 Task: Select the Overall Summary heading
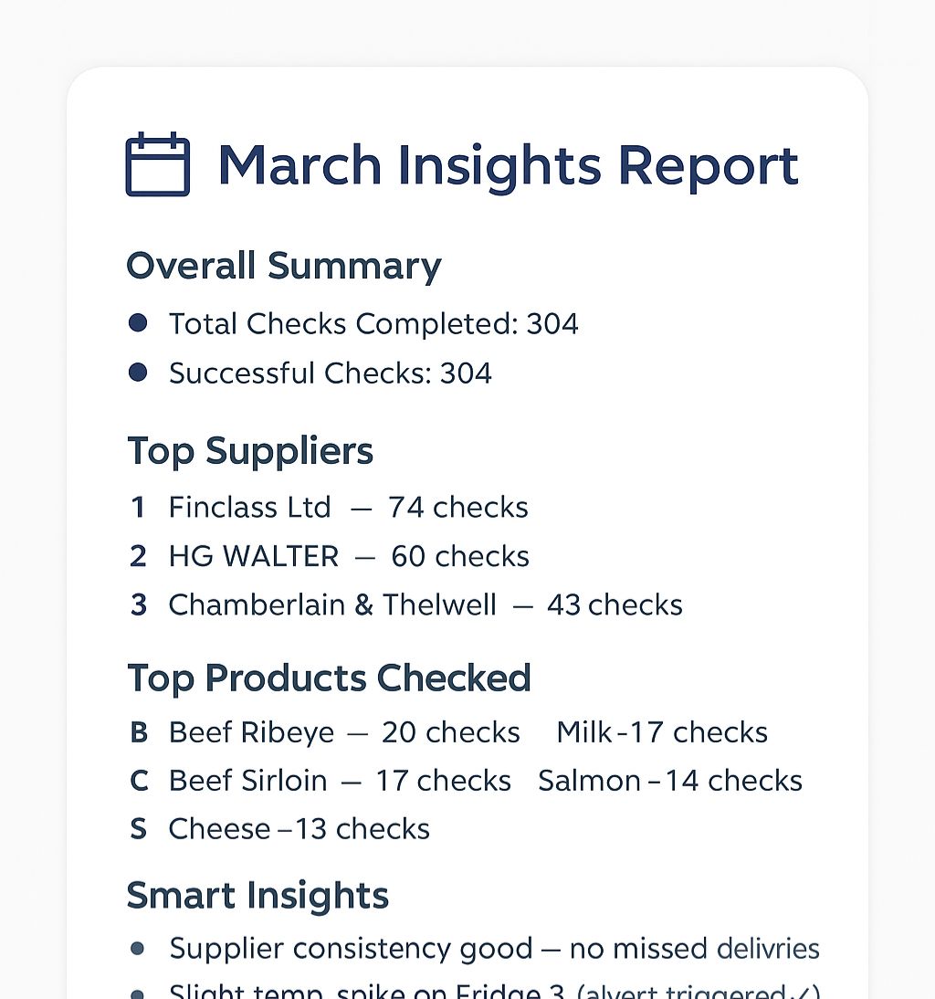283,267
